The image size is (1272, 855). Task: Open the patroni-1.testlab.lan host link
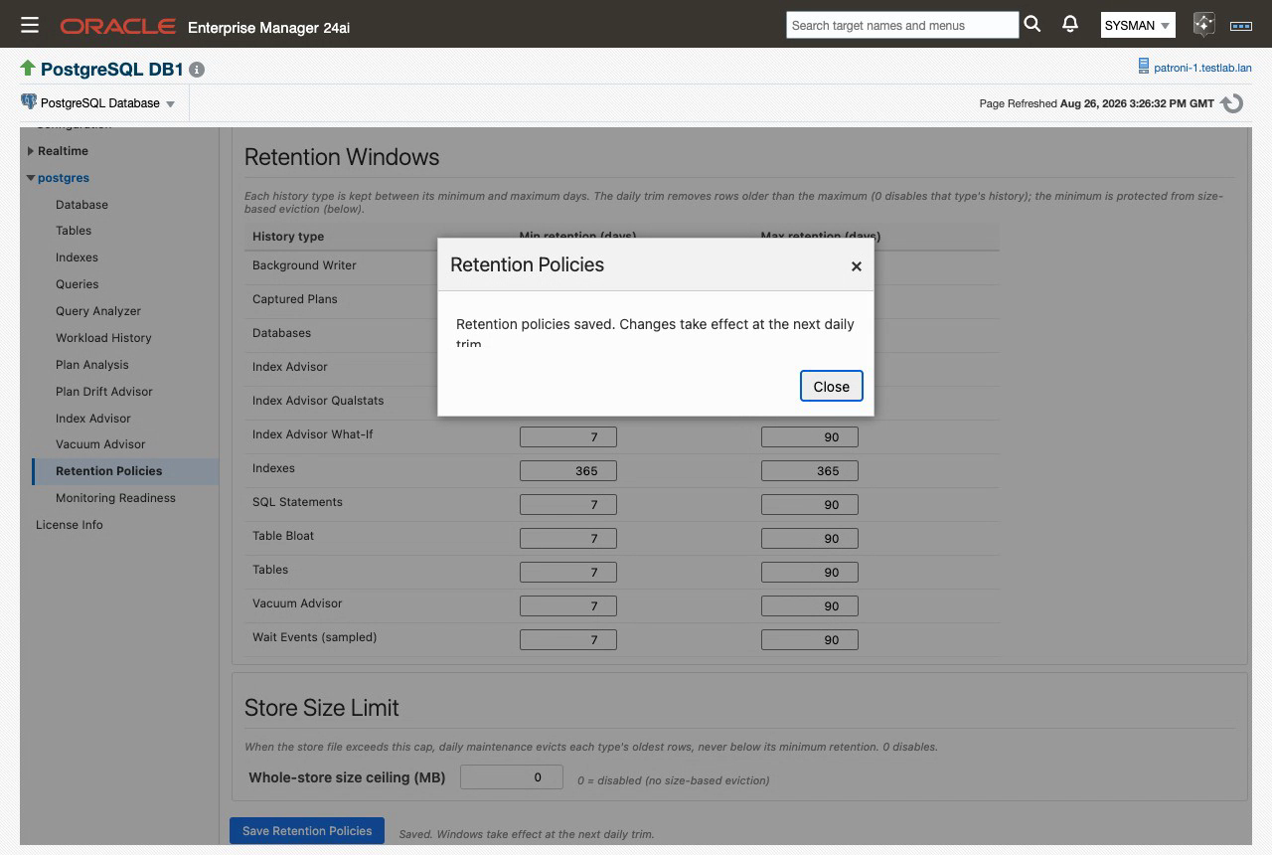tap(1202, 69)
